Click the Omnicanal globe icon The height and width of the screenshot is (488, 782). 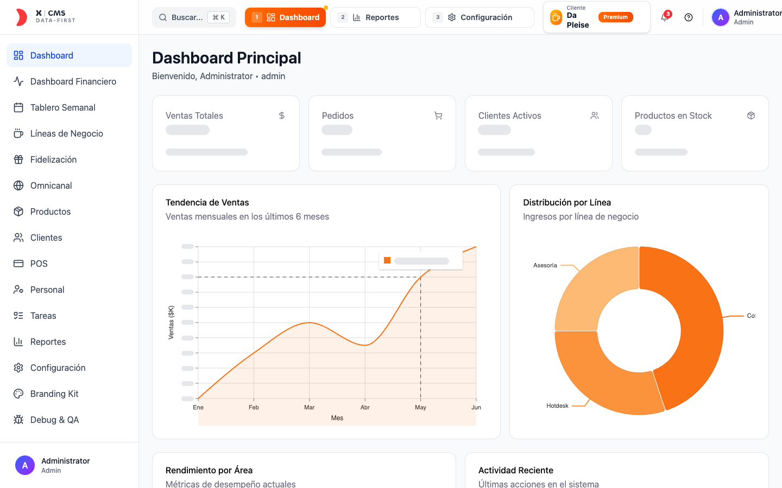[18, 185]
